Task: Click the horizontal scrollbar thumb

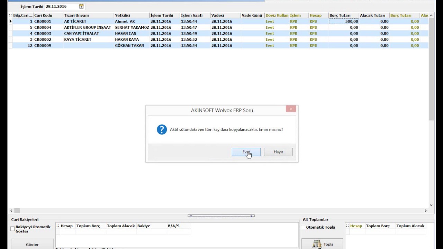Action: [x=17, y=210]
